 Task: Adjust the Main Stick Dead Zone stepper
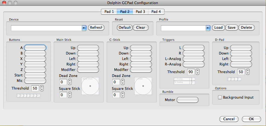coord(70,82)
